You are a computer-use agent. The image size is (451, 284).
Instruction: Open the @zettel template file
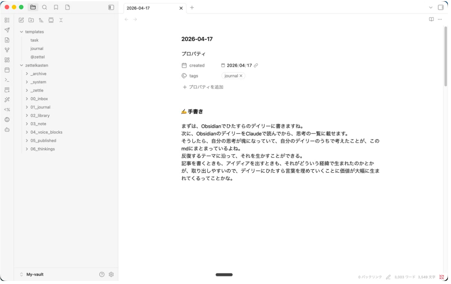38,57
